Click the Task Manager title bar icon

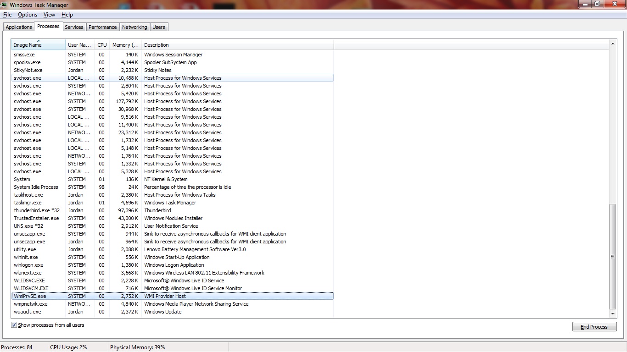point(5,5)
